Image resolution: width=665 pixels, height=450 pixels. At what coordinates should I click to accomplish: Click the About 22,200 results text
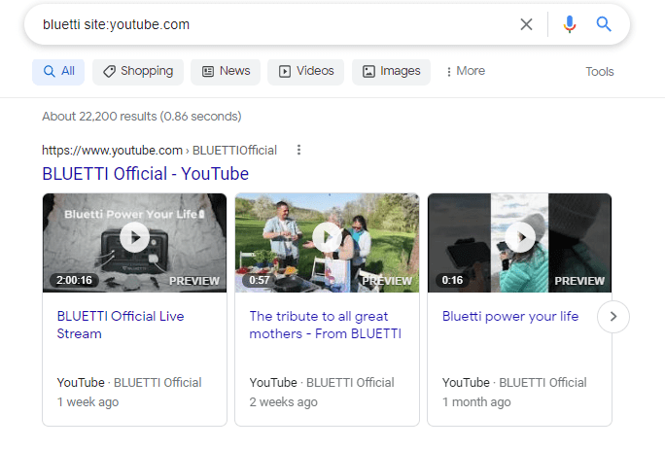click(142, 117)
